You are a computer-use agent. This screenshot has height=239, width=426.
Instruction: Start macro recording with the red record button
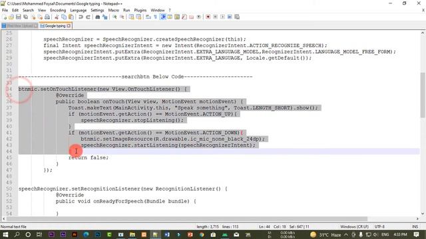(208, 17)
